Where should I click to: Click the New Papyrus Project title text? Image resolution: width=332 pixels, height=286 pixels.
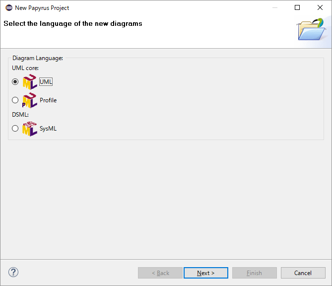click(42, 8)
